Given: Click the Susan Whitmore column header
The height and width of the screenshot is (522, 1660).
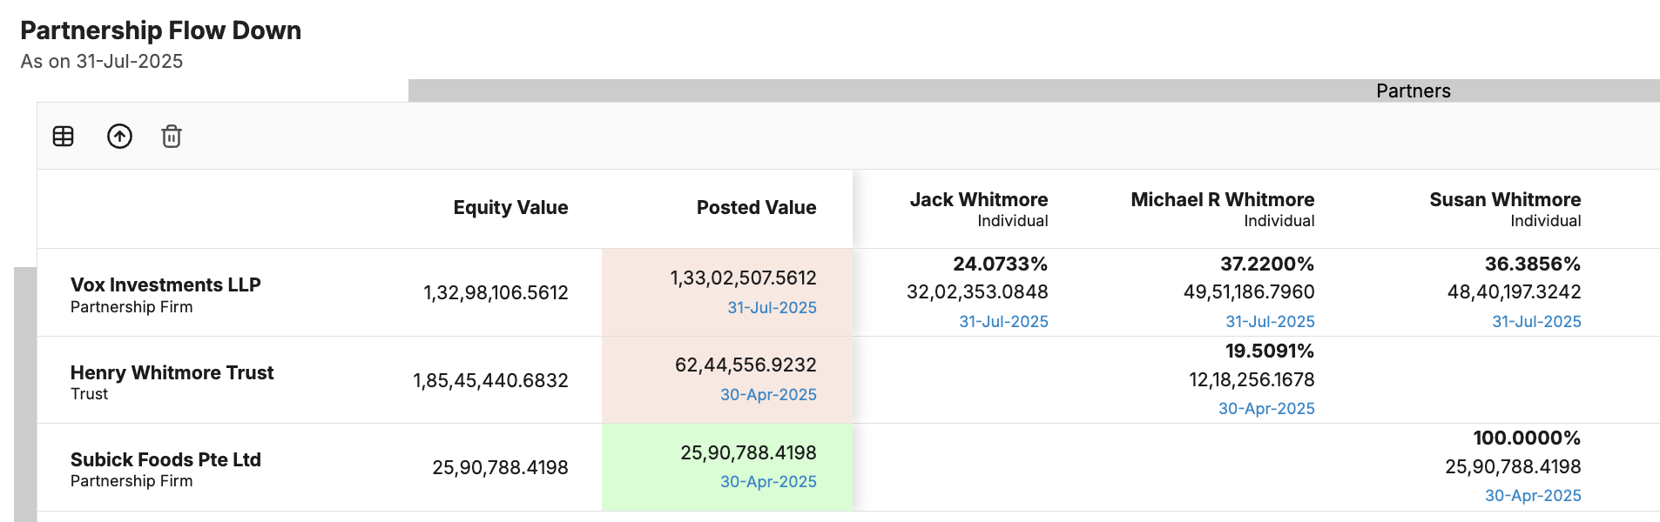Looking at the screenshot, I should click(1504, 200).
